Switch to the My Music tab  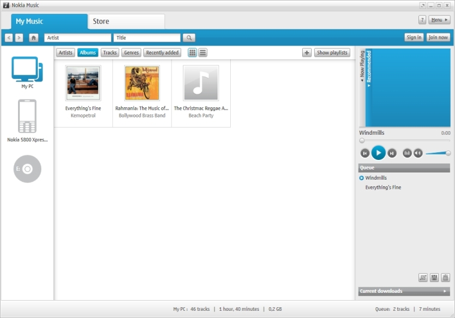click(49, 22)
